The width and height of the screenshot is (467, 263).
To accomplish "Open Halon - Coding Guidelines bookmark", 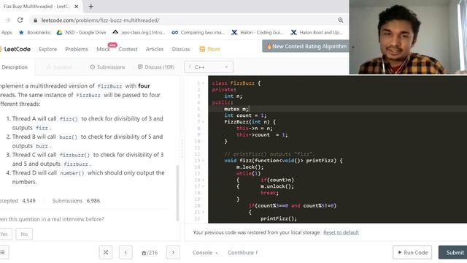I will pyautogui.click(x=258, y=32).
